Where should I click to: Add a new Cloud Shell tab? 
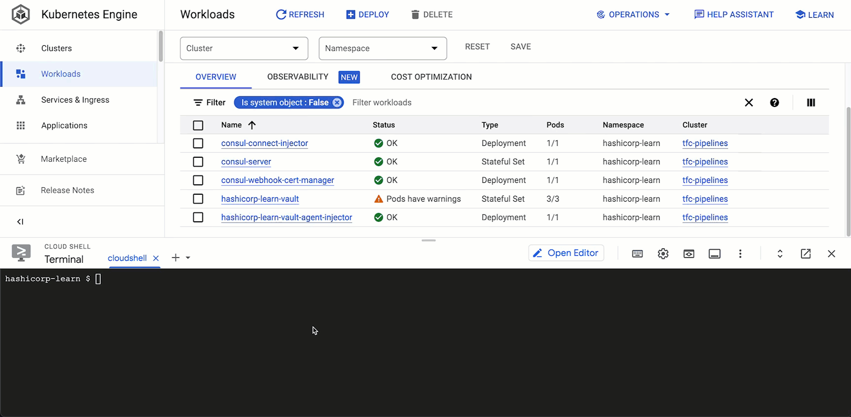tap(176, 258)
